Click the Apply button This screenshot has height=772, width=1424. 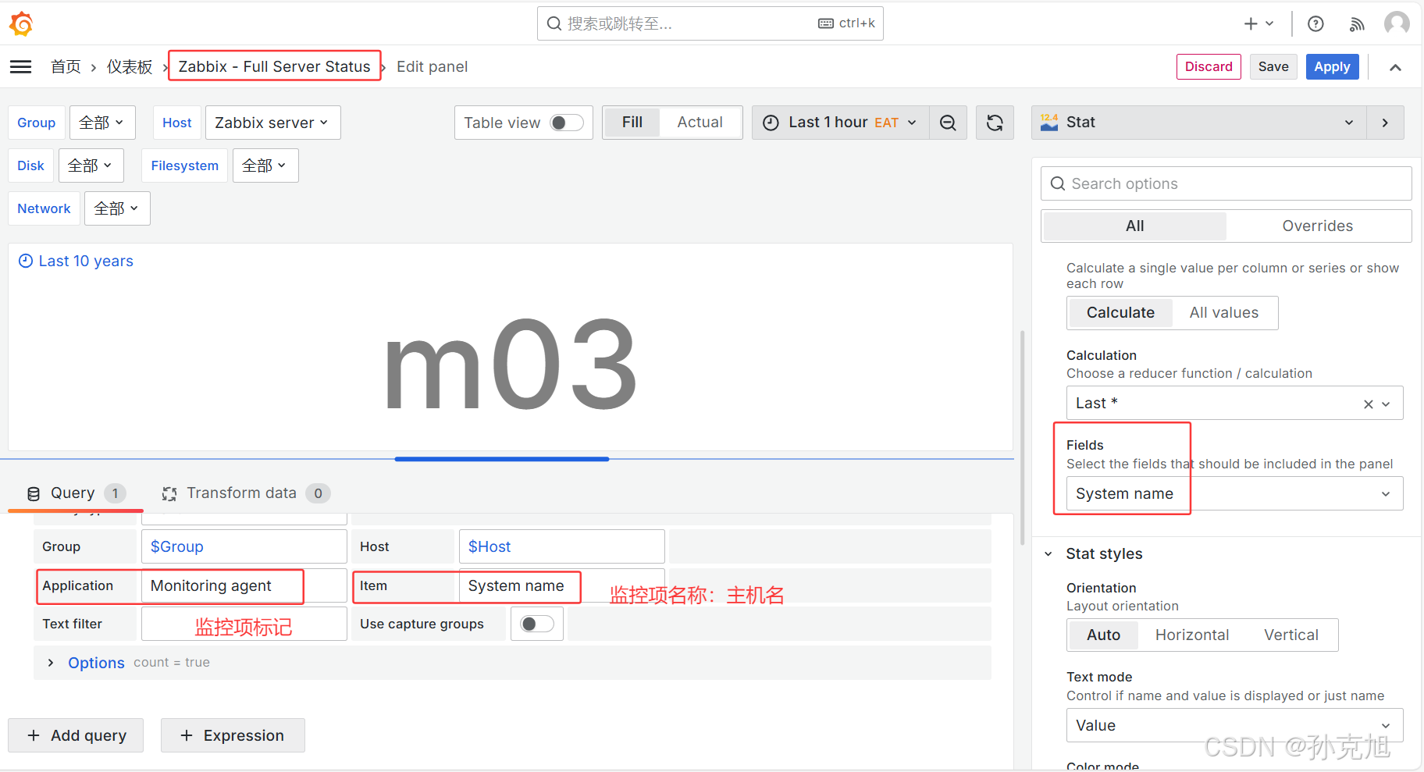click(1332, 67)
